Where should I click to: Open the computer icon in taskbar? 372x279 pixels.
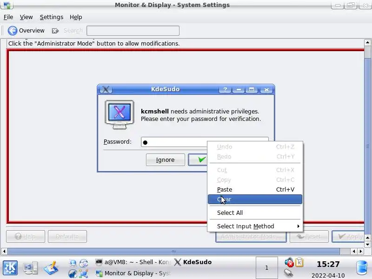click(x=31, y=268)
